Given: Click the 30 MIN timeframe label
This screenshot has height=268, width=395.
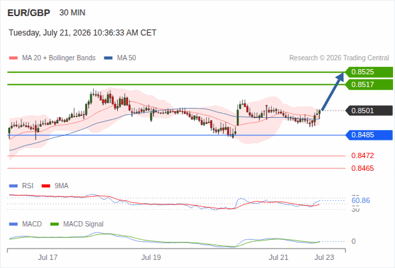Looking at the screenshot, I should [x=72, y=13].
